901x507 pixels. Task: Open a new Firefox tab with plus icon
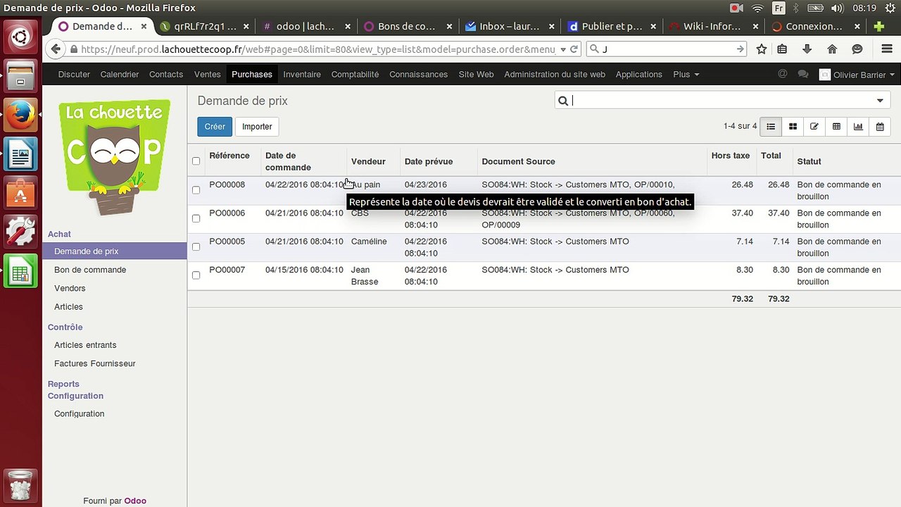878,27
